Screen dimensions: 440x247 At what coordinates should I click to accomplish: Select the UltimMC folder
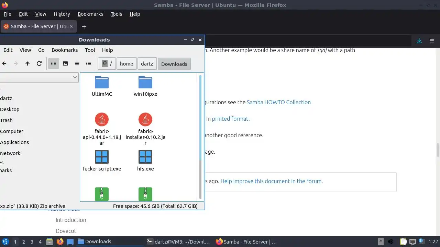[102, 86]
